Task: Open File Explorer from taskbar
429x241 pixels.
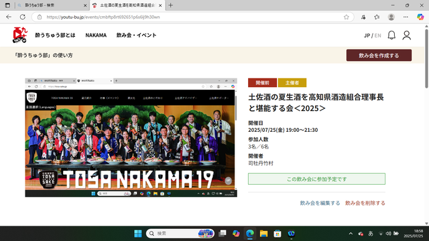Action: 263,234
